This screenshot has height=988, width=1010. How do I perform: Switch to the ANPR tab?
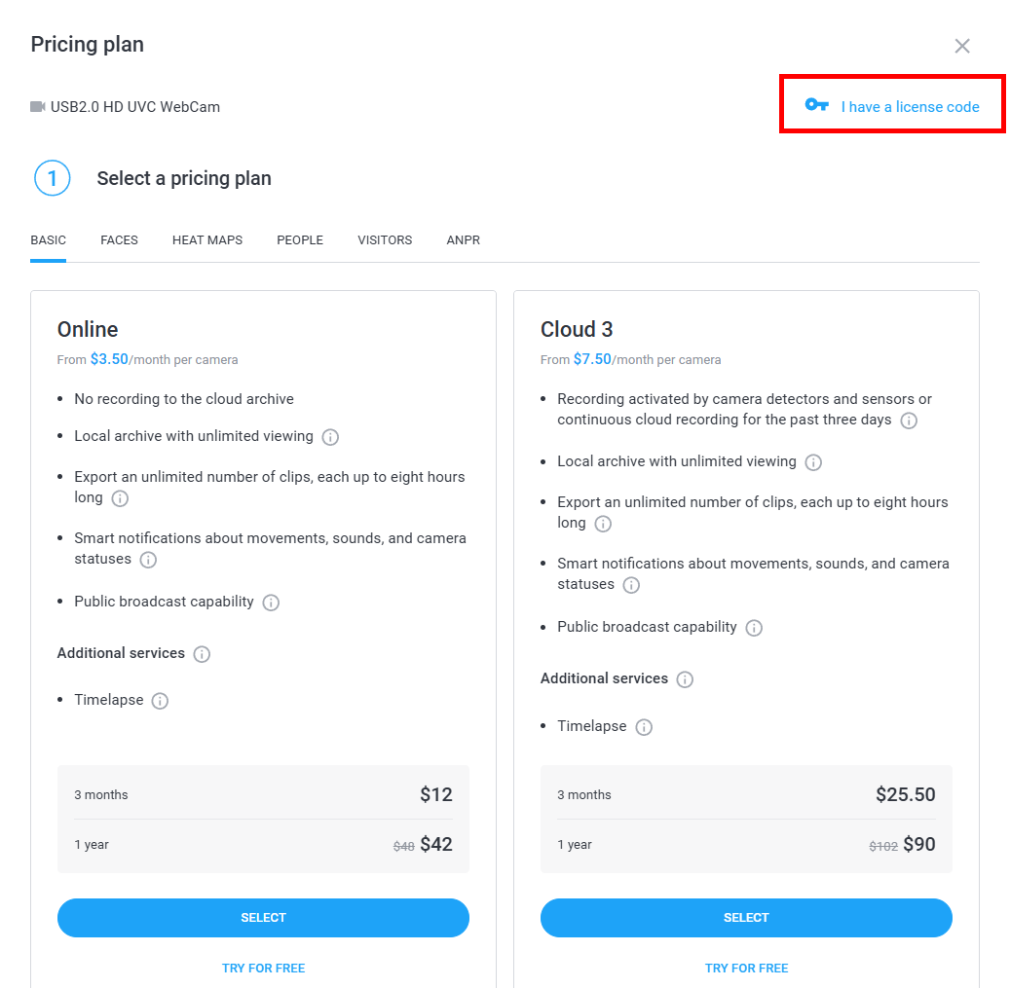(x=463, y=240)
